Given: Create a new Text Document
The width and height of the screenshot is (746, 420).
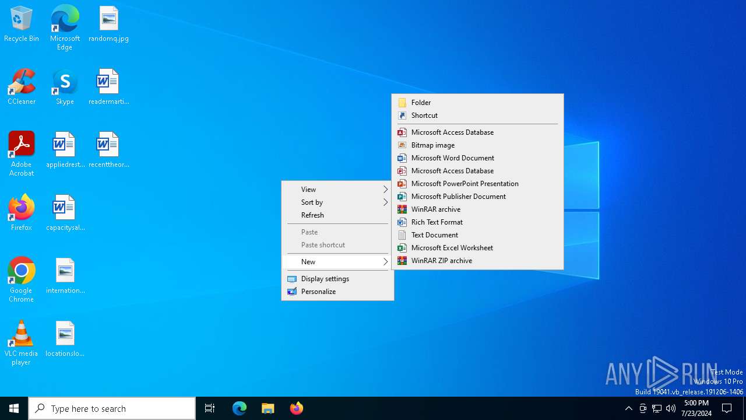Looking at the screenshot, I should coord(477,235).
